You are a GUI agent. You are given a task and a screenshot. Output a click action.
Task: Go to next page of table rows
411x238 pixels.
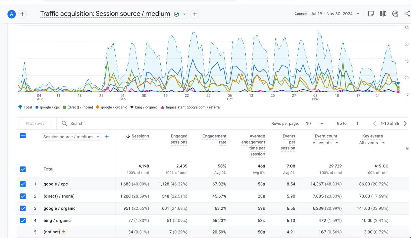[405, 123]
